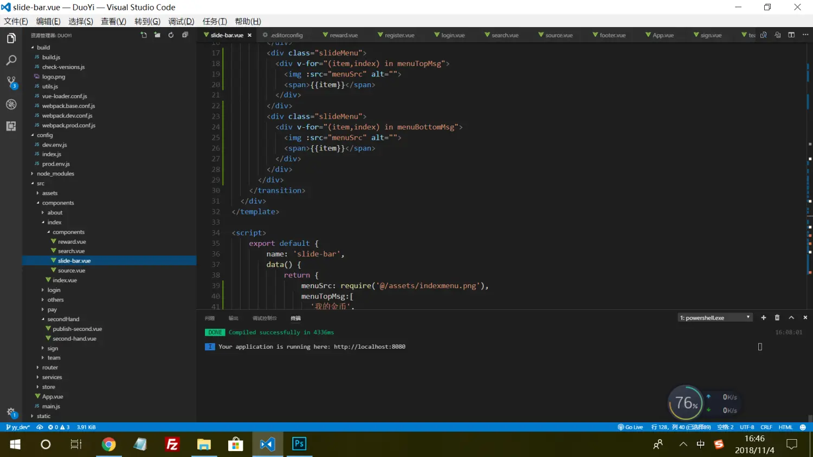Open the powershell.exe terminal selector dropdown
Image resolution: width=813 pixels, height=457 pixels.
pyautogui.click(x=715, y=318)
